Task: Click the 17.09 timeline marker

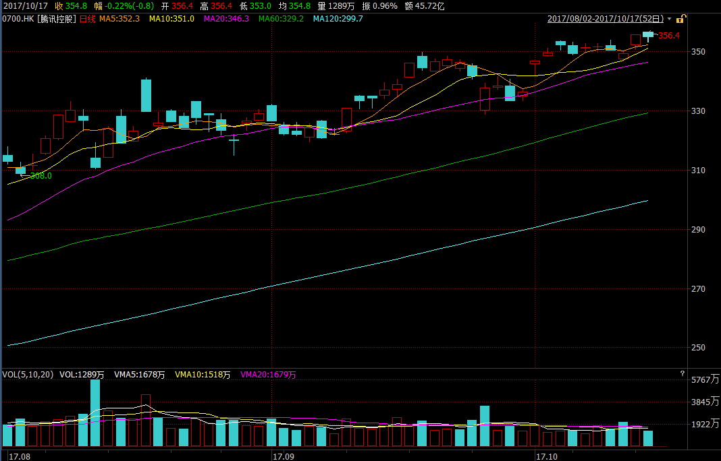Action: [x=283, y=456]
